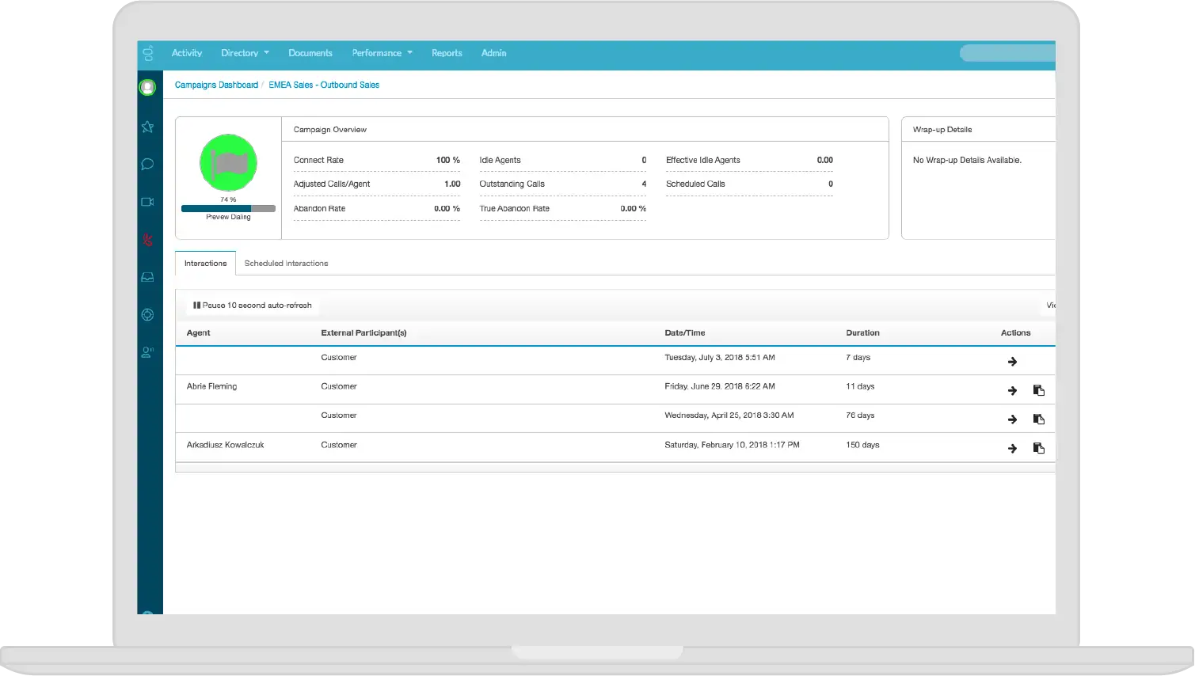Expand the Directory dropdown menu

(245, 53)
